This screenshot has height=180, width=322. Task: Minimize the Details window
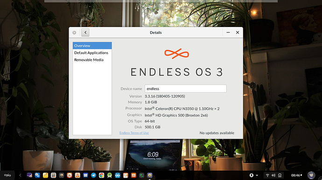228,33
